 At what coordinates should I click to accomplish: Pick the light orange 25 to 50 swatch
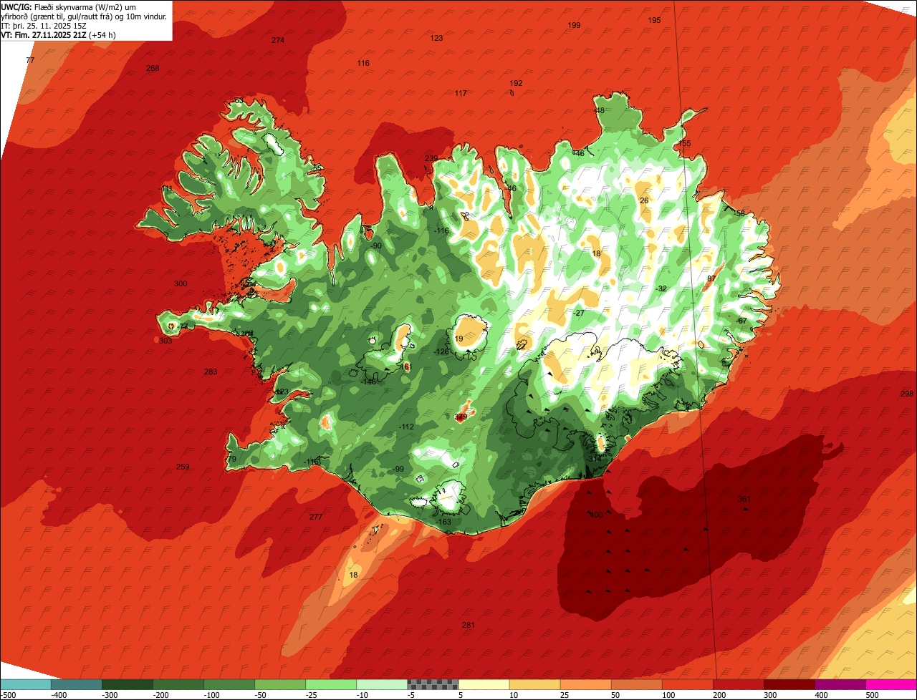pyautogui.click(x=585, y=684)
